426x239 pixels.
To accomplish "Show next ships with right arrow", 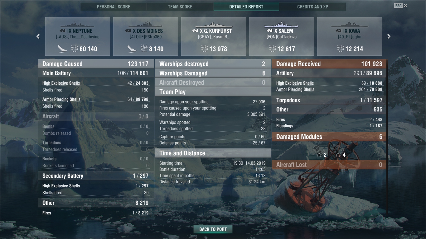I will pos(389,36).
